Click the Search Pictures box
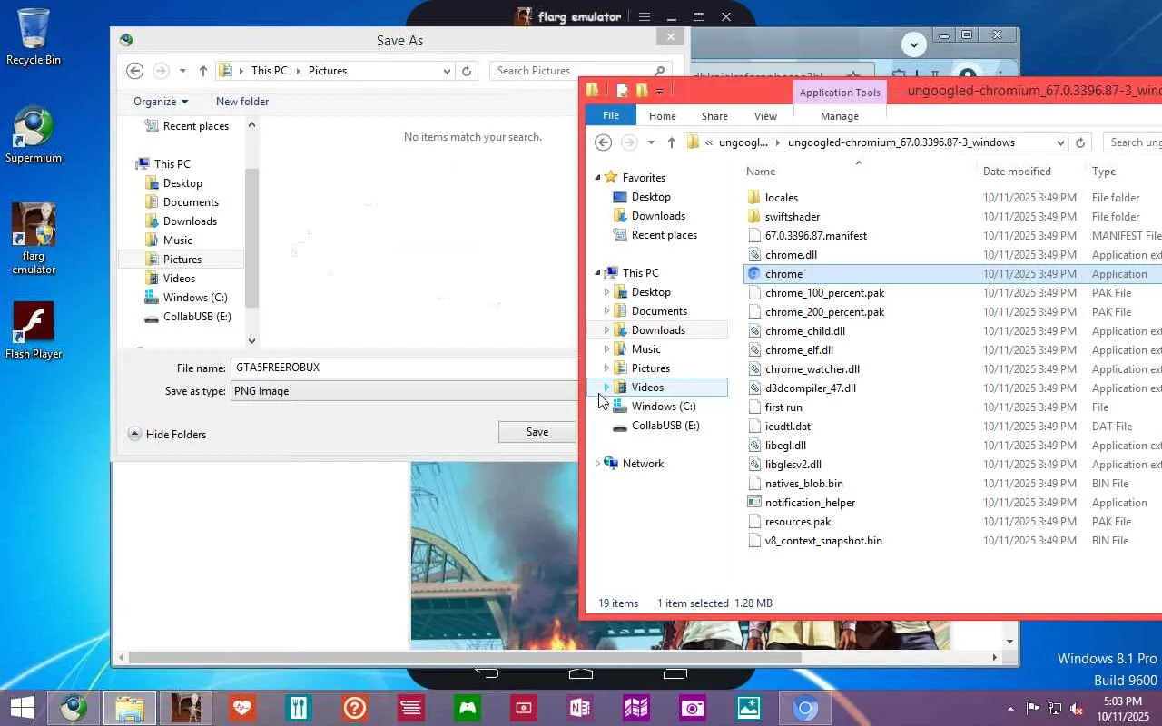Viewport: 1162px width, 726px height. [x=581, y=71]
